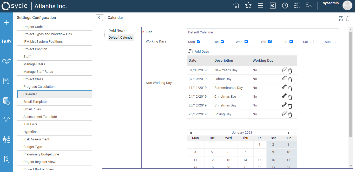
Task: Uncheck the Wed working day checkbox
Action: coord(246,41)
